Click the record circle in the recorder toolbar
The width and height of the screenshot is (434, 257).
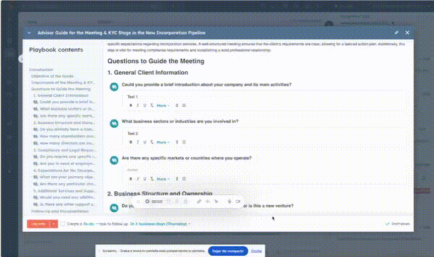point(147,201)
